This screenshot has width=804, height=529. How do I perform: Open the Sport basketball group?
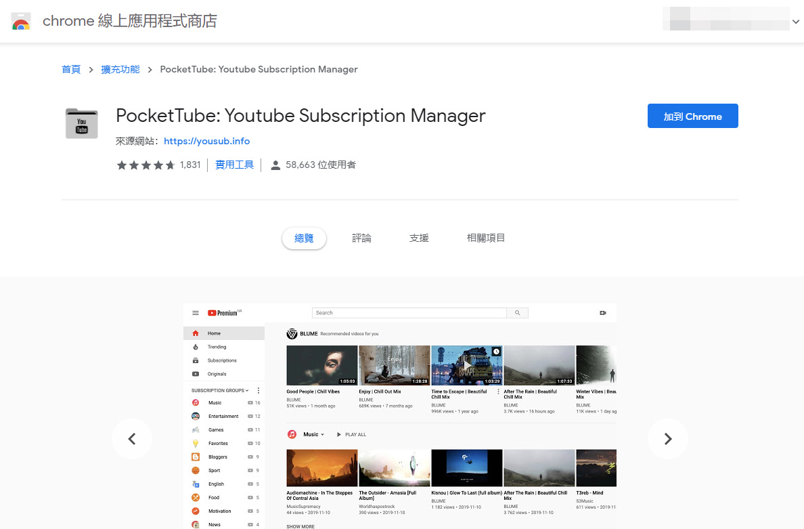pyautogui.click(x=224, y=471)
